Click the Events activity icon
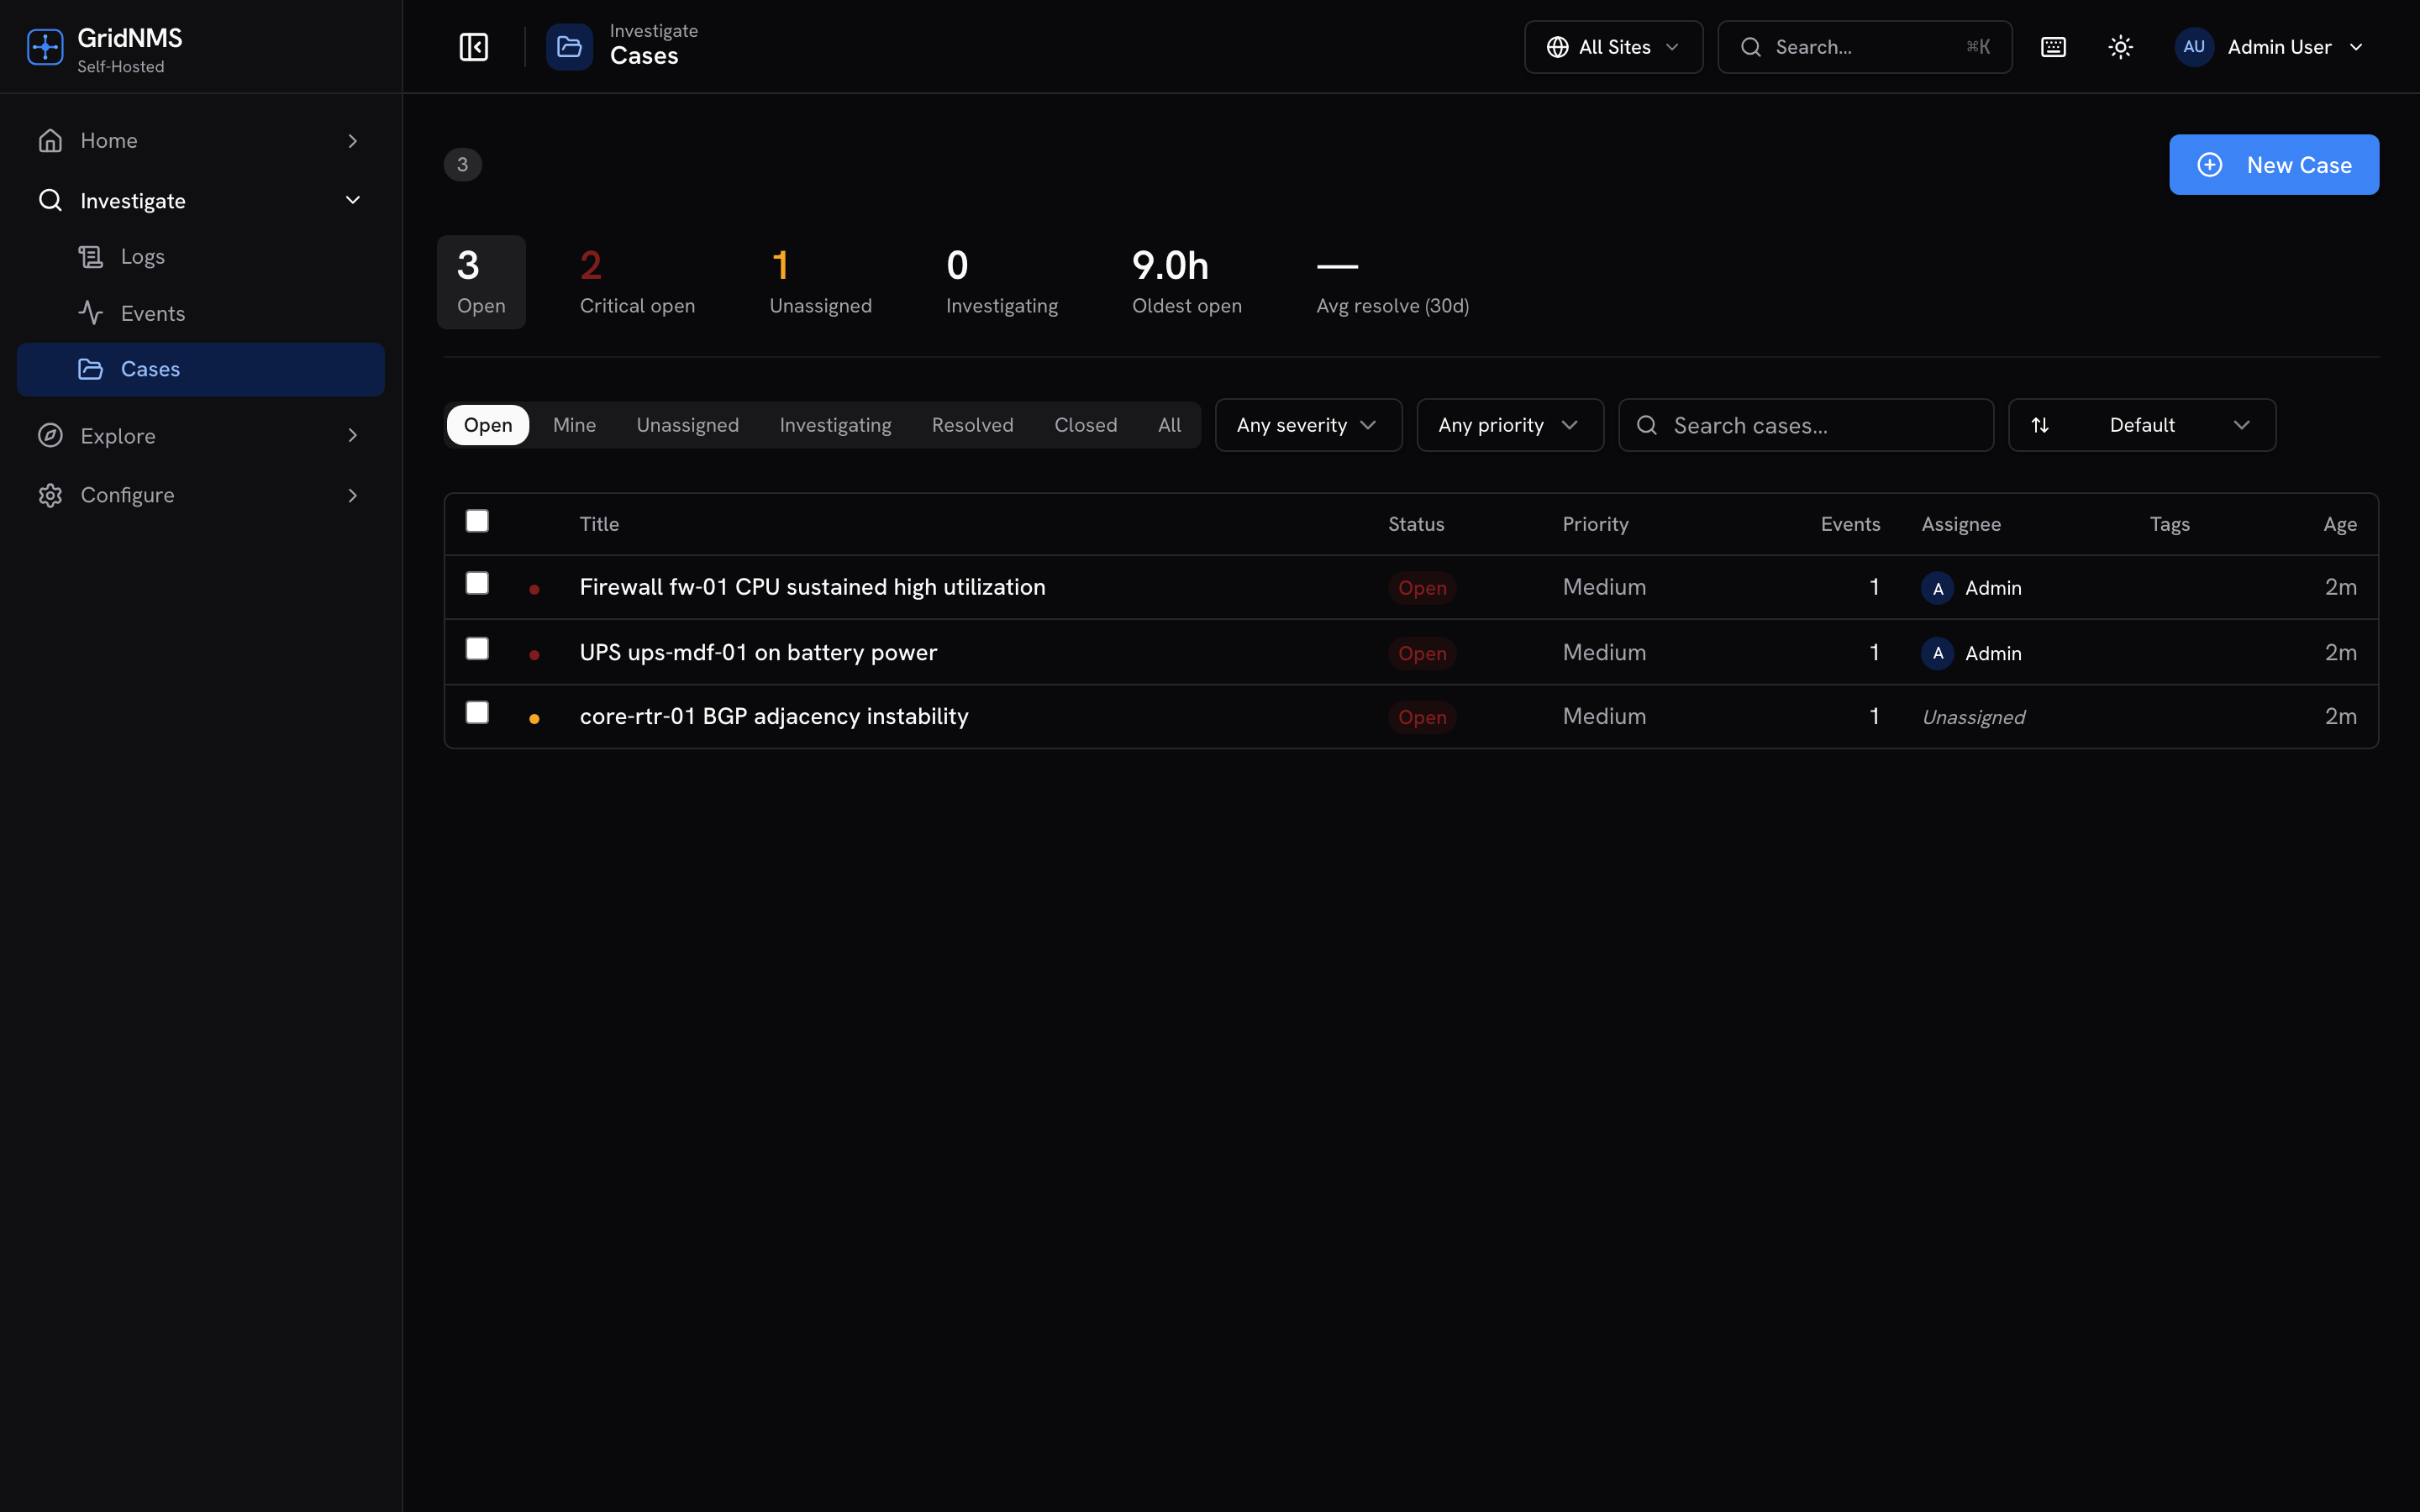The height and width of the screenshot is (1512, 2420). pyautogui.click(x=91, y=313)
